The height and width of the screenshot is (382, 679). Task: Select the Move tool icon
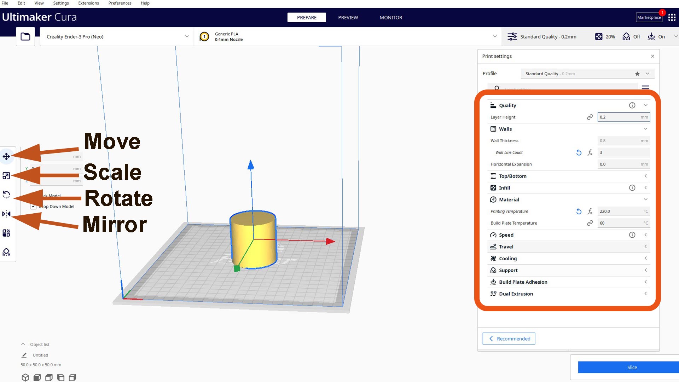tap(6, 156)
